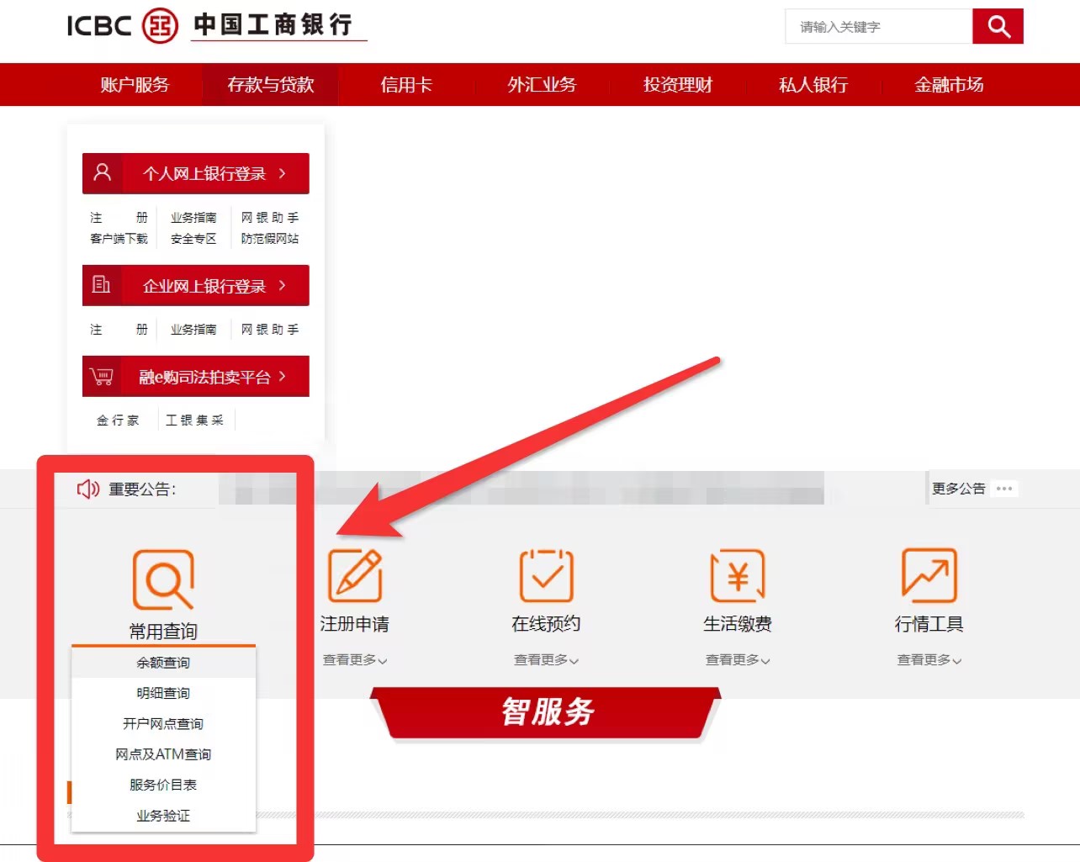Click the 中国工商银行 title text
This screenshot has width=1080, height=862.
[273, 24]
